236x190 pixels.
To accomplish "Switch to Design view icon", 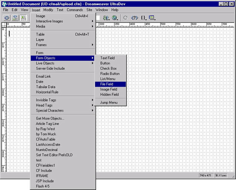I will click(23, 18).
